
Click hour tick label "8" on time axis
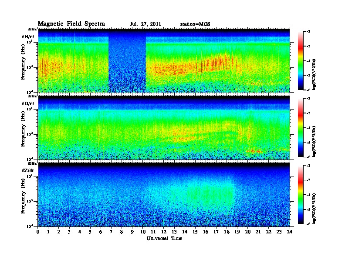pyautogui.click(x=122, y=232)
